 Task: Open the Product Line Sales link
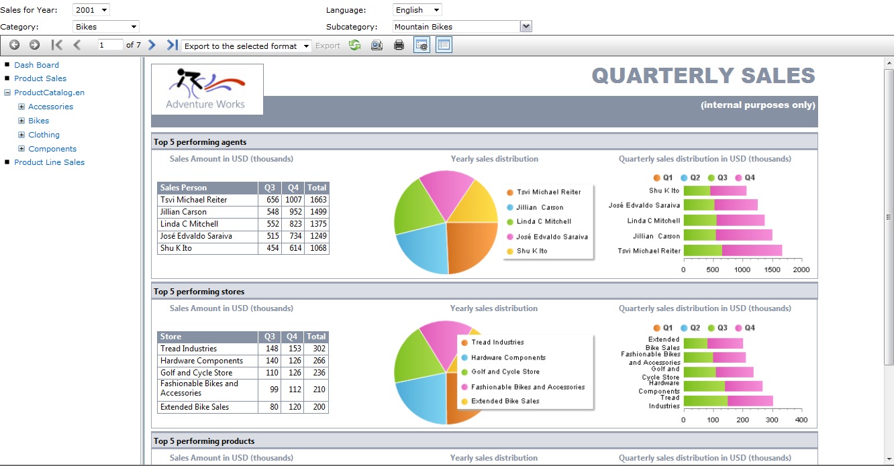tap(49, 162)
